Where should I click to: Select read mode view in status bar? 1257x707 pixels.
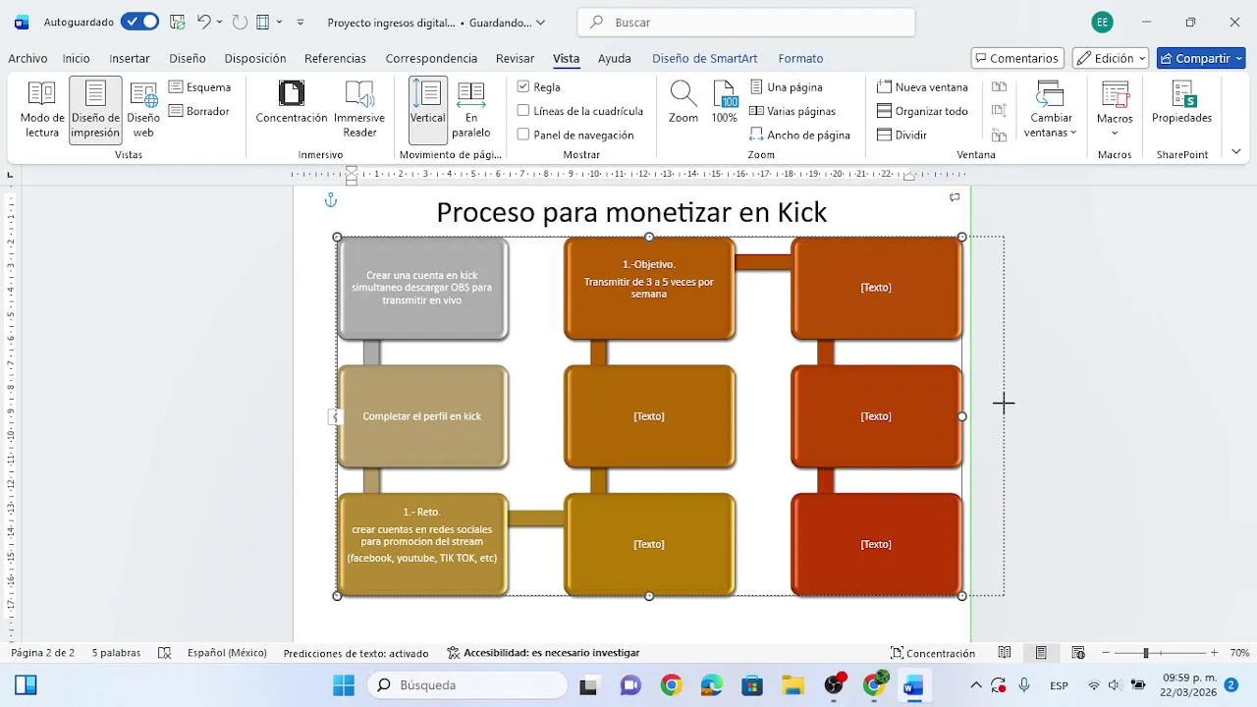click(x=1005, y=653)
